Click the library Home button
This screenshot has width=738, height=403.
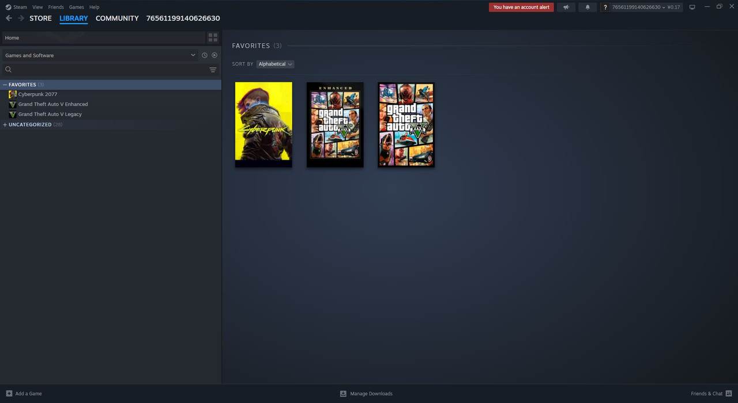click(104, 37)
